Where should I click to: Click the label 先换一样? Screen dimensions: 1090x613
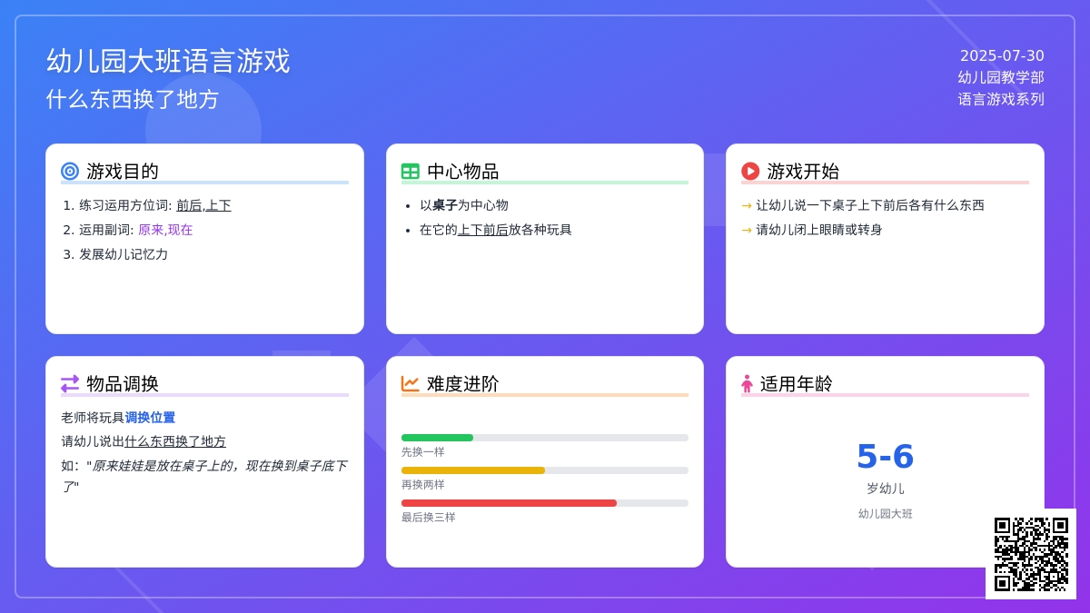(423, 451)
